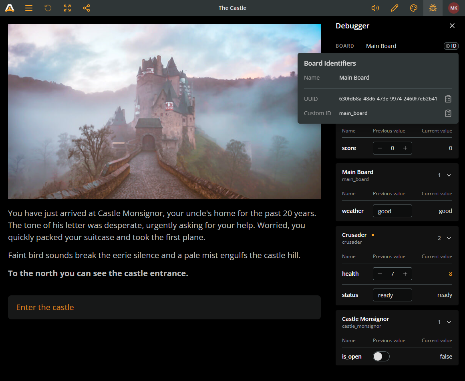The width and height of the screenshot is (465, 381).
Task: Click the score number field
Action: [x=393, y=148]
